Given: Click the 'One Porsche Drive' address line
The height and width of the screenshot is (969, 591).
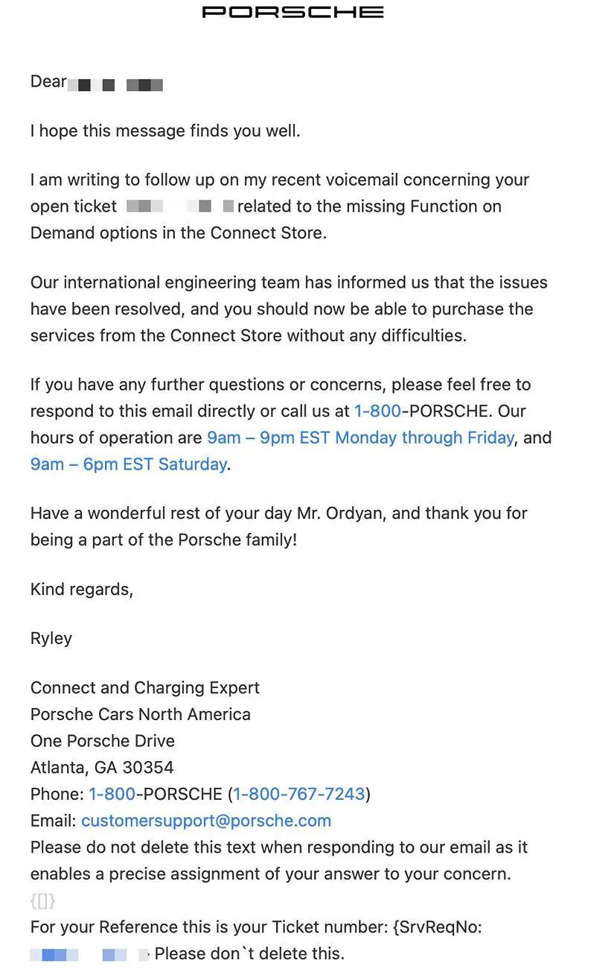Looking at the screenshot, I should click(x=103, y=741).
